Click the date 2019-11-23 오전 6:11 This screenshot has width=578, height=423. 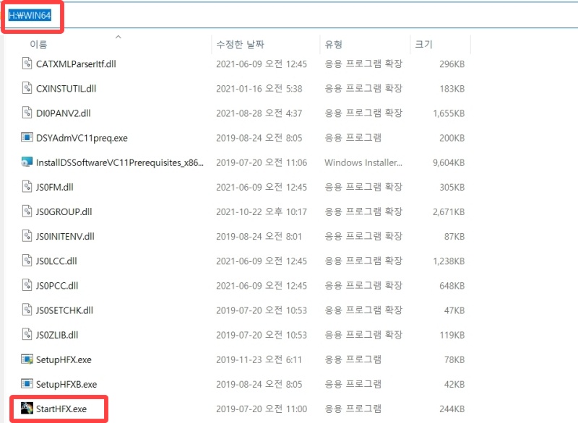click(x=259, y=360)
